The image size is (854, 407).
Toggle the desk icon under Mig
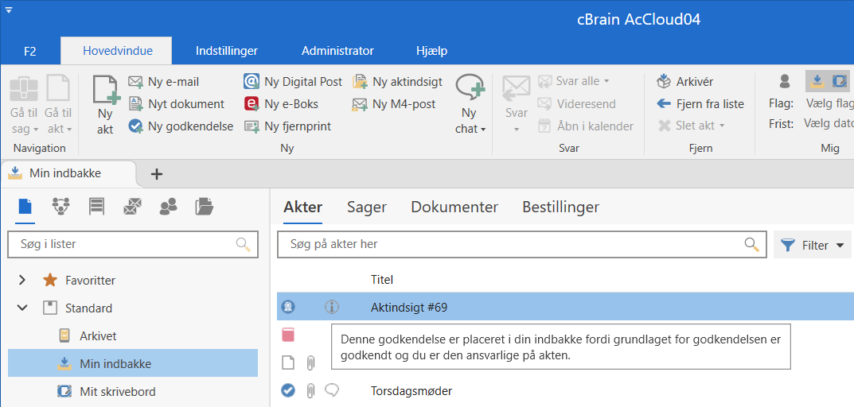tap(839, 80)
